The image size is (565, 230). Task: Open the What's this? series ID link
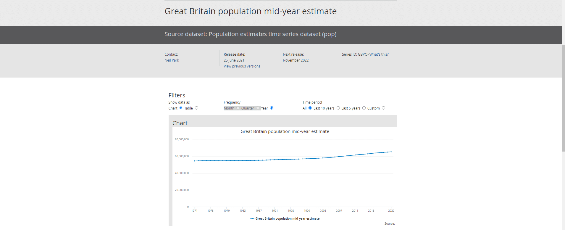[x=379, y=54]
